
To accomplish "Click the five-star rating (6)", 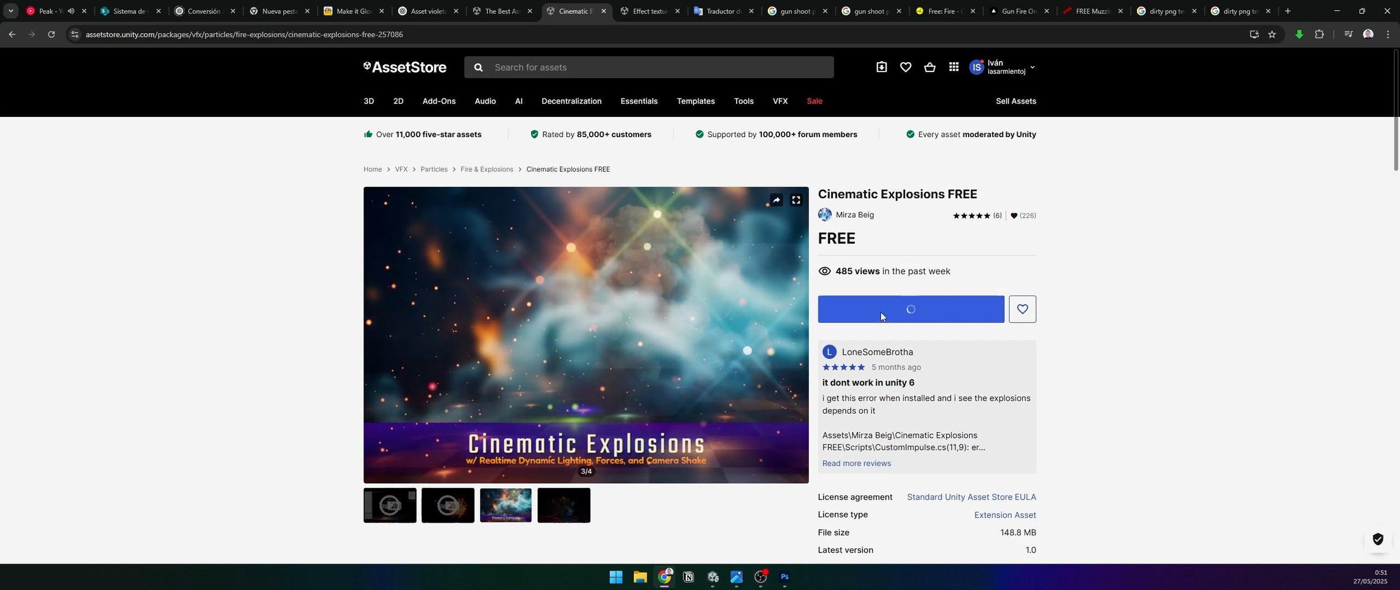I will click(x=977, y=215).
